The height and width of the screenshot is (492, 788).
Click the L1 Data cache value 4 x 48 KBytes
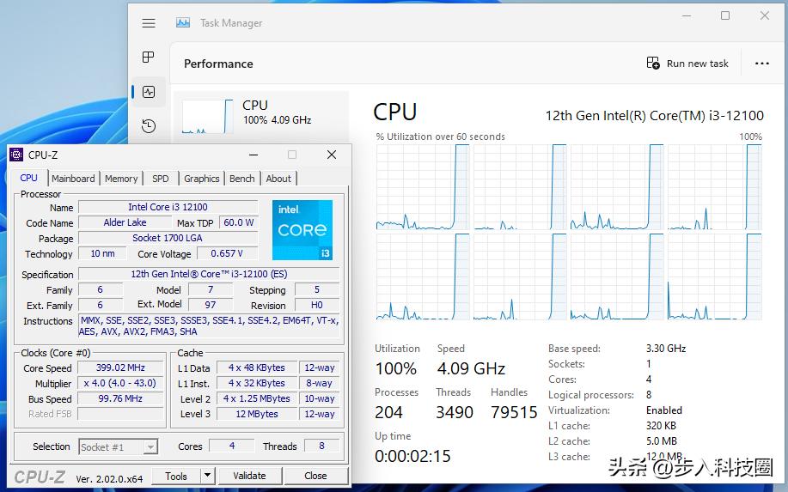coord(257,367)
